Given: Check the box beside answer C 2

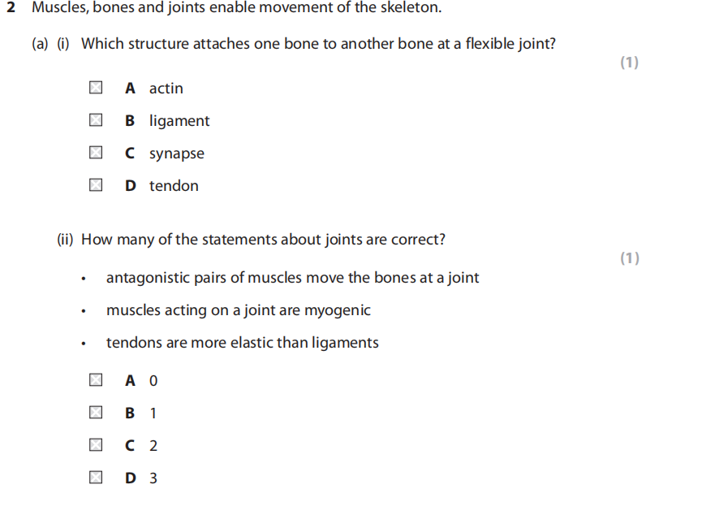Looking at the screenshot, I should click(96, 445).
